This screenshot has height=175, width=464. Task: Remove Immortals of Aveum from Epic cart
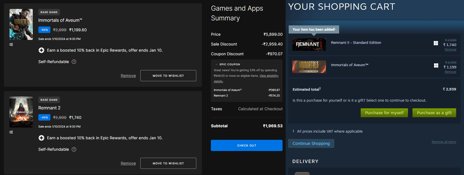click(128, 76)
